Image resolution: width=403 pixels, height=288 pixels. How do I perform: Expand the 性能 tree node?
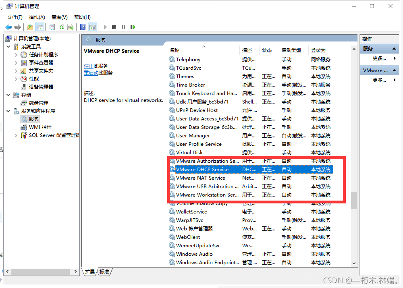tap(16, 79)
